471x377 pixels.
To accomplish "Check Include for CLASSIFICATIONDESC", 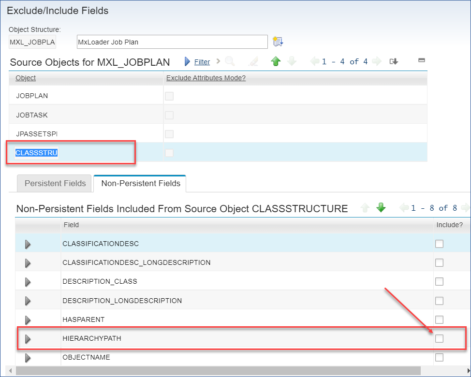I will [x=439, y=244].
